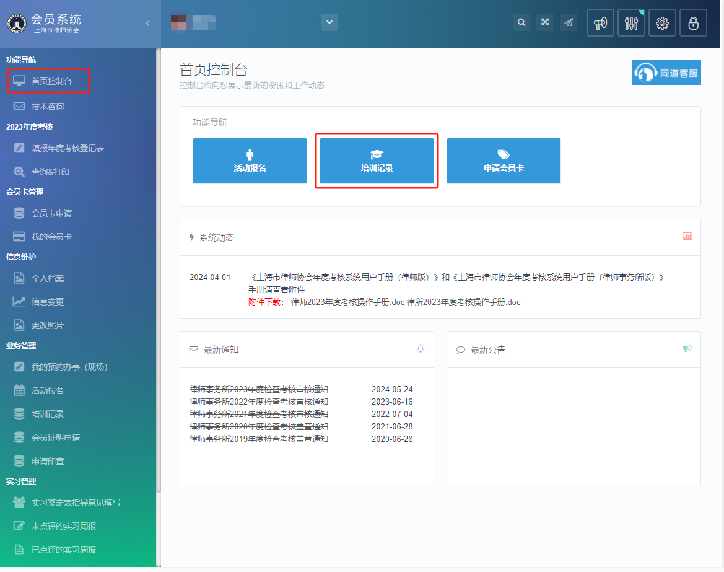Collapse the sidebar with the left chevron
The width and height of the screenshot is (724, 572).
tap(147, 24)
